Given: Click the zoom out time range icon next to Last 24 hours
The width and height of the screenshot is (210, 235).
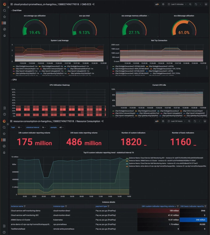Looking at the screenshot, I should [x=189, y=121].
